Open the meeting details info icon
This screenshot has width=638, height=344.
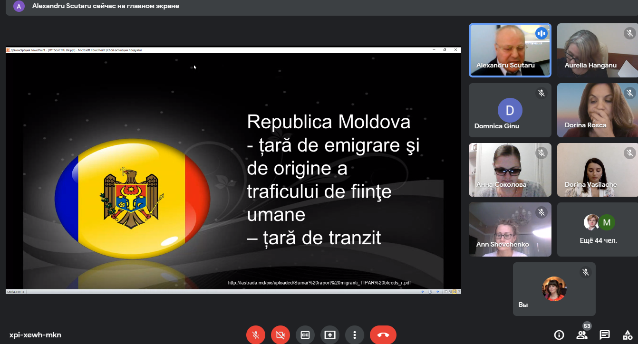(x=559, y=335)
